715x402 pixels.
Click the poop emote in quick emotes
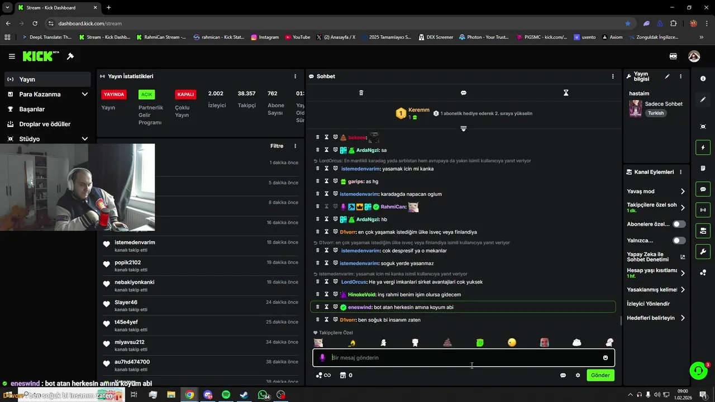447,343
